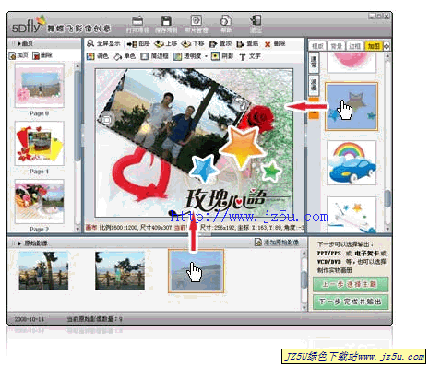Select the second original photo thumbnail
The image size is (429, 367).
coord(120,270)
